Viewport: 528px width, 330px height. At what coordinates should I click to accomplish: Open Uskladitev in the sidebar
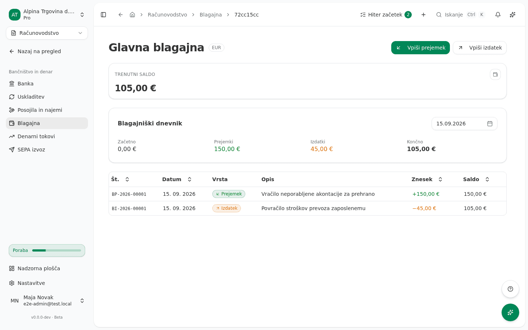pos(47,97)
